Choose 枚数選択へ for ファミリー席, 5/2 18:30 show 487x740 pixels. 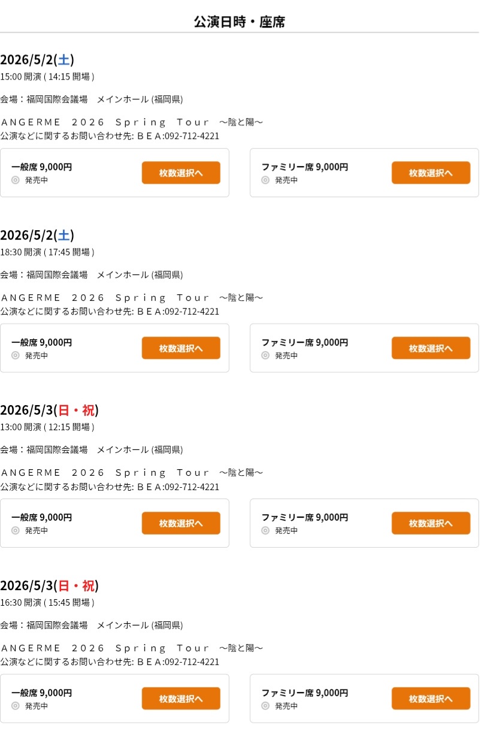(431, 348)
